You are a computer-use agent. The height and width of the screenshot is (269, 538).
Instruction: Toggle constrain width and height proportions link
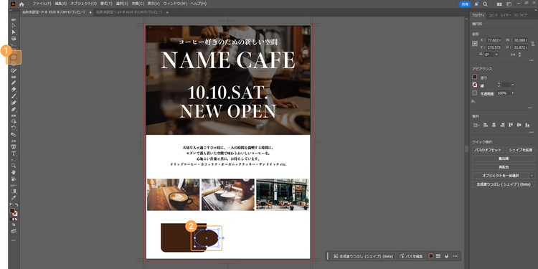tap(532, 44)
